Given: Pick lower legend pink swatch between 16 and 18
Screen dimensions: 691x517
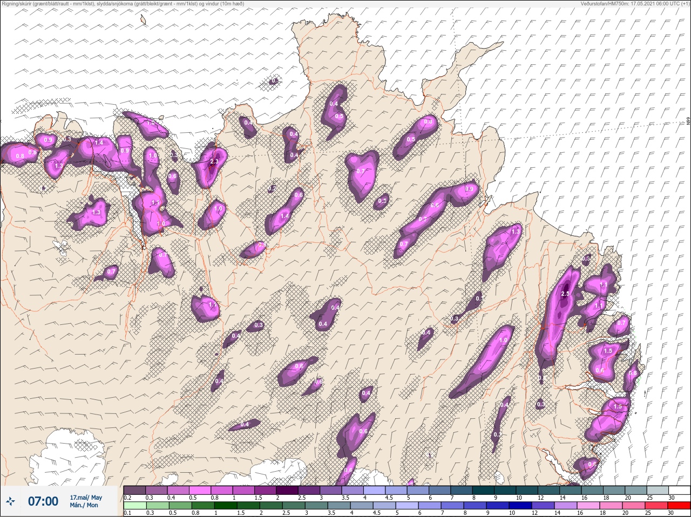Looking at the screenshot, I should [x=588, y=506].
